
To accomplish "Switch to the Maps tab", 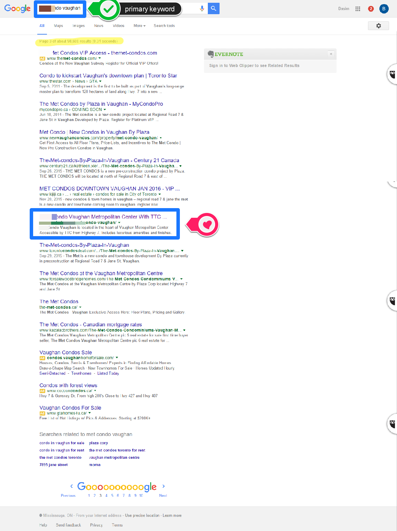I will tap(58, 26).
